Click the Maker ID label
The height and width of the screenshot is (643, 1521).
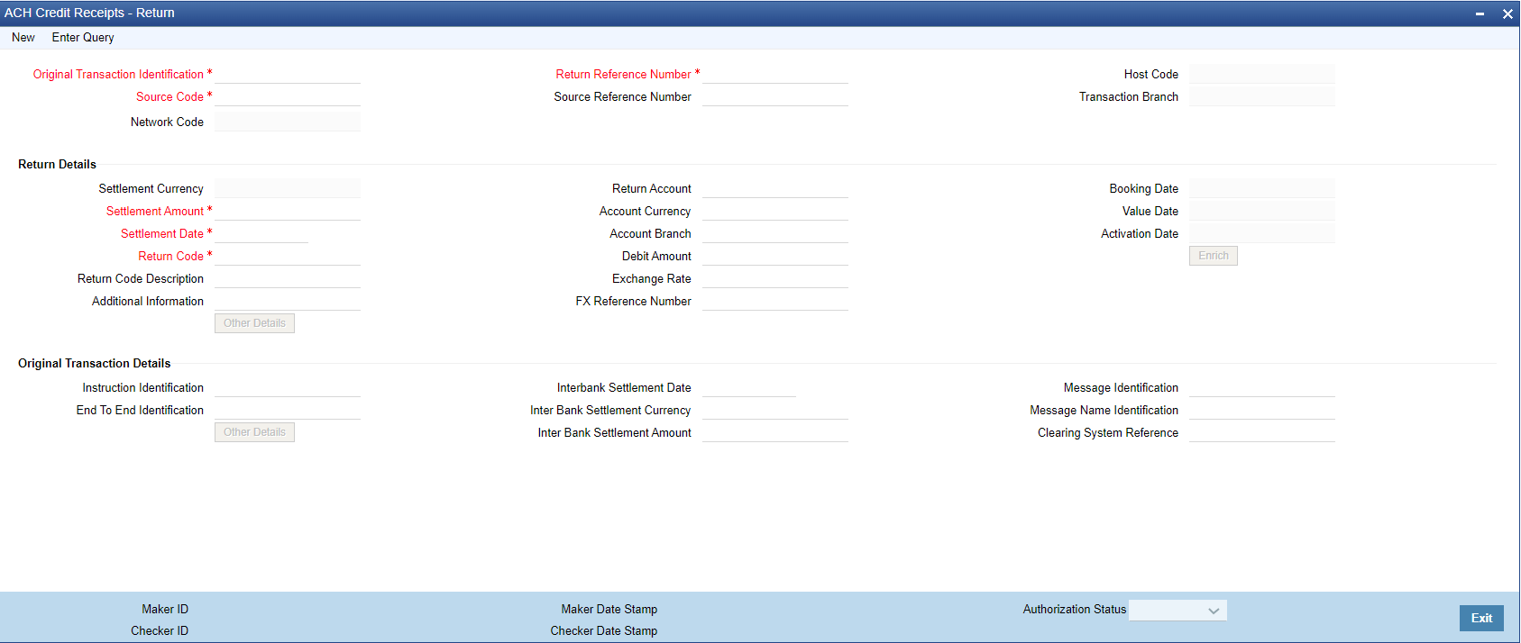tap(165, 609)
